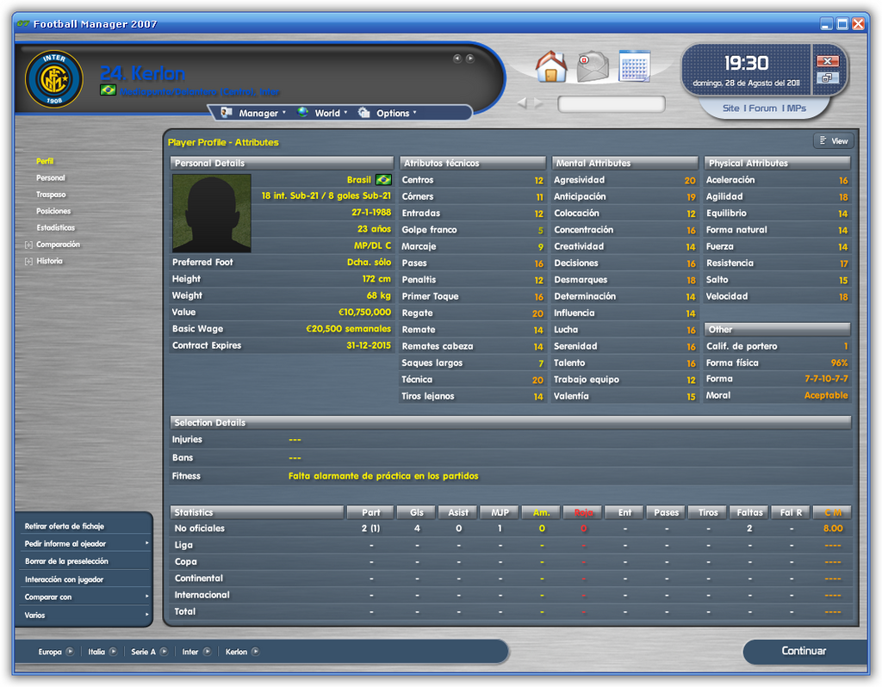The height and width of the screenshot is (687, 882).
Task: Click the Regate attribute row
Action: pyautogui.click(x=473, y=313)
